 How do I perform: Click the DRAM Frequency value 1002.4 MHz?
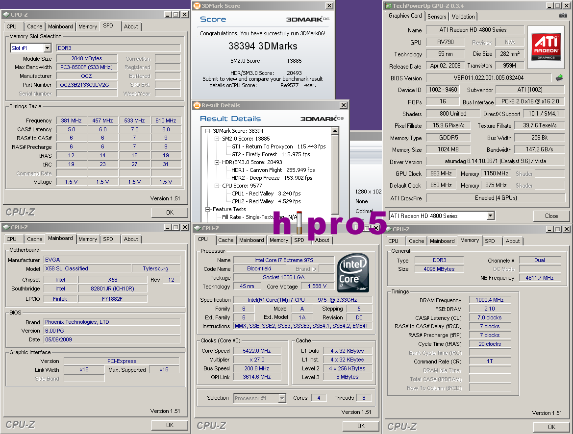(x=490, y=300)
